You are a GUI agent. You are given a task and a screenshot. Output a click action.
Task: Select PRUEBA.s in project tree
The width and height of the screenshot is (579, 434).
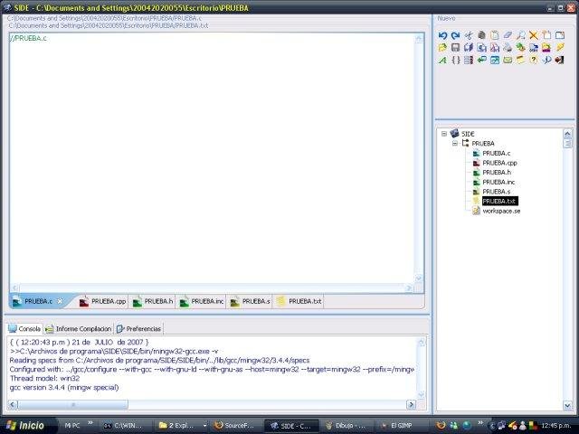497,192
